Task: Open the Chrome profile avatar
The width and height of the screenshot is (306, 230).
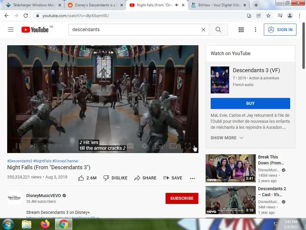Action: 290,16
